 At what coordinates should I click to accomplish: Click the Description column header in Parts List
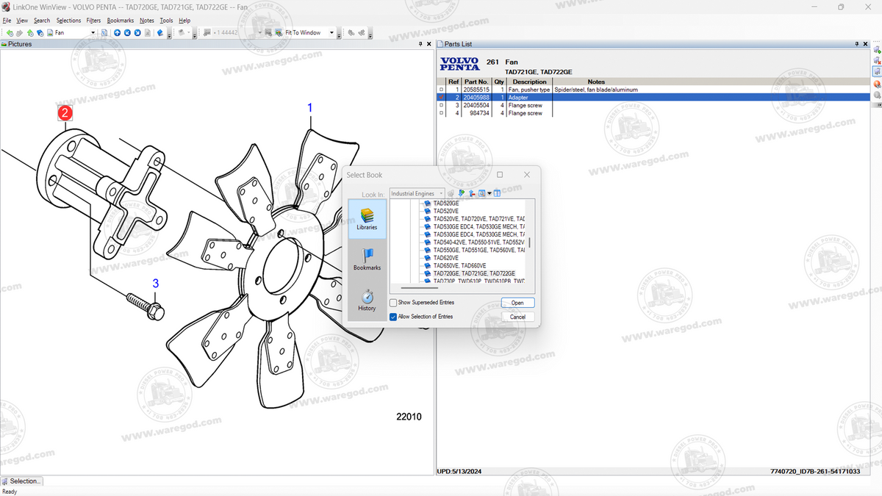pos(529,82)
